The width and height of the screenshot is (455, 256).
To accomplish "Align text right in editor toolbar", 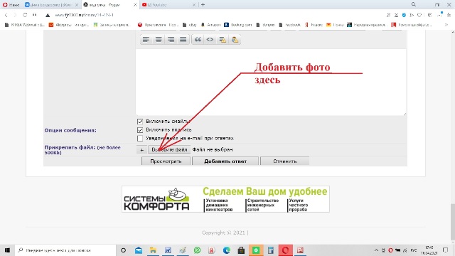I will pyautogui.click(x=171, y=40).
